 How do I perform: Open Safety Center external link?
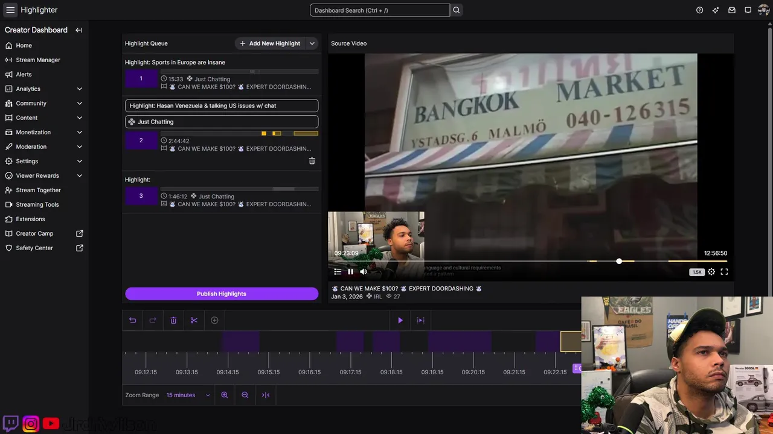[80, 248]
